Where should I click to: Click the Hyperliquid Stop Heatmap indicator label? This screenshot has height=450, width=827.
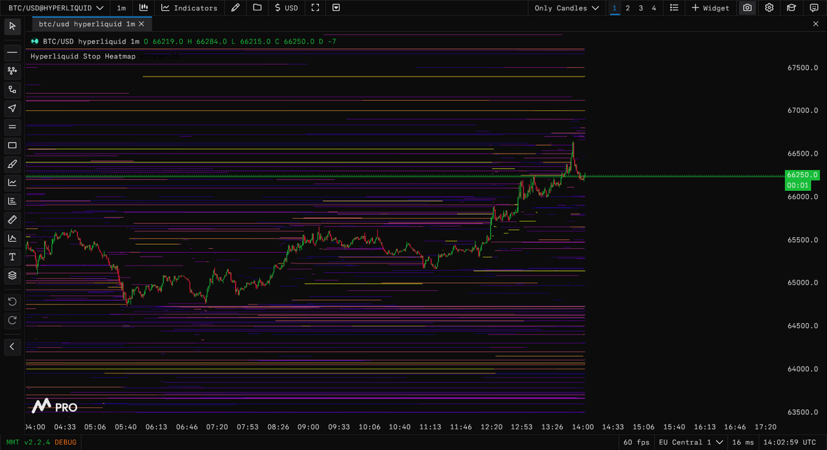tap(83, 56)
